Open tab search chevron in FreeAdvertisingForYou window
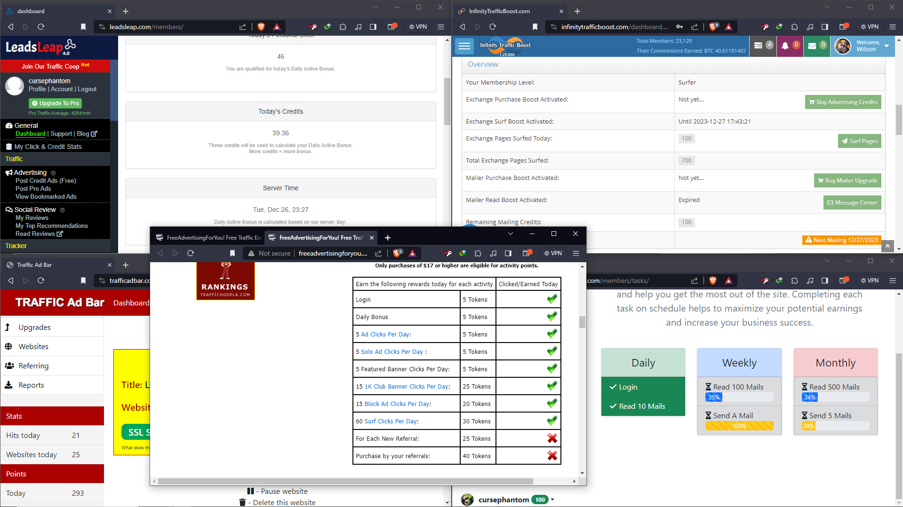This screenshot has width=903, height=507. coord(511,234)
